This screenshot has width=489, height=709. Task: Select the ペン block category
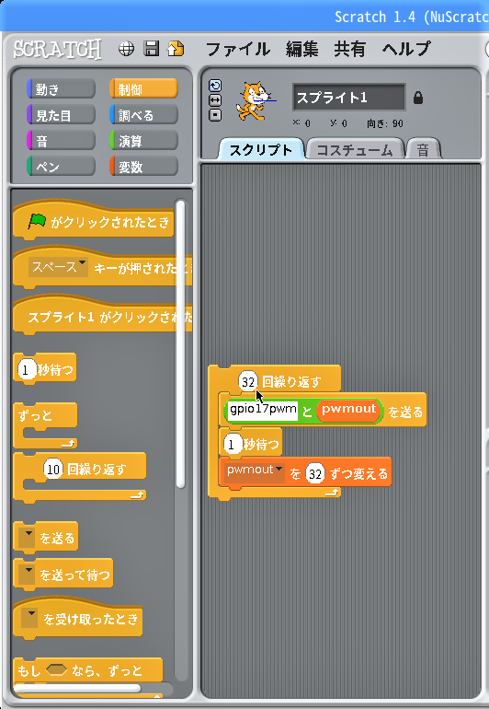coord(61,167)
